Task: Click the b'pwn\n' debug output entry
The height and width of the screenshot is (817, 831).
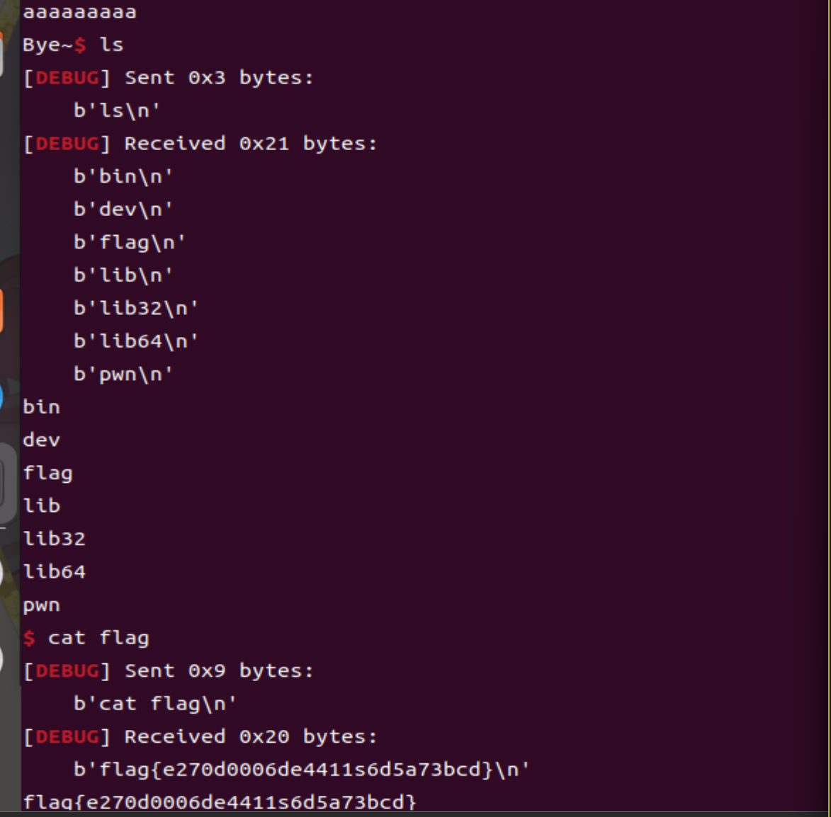Action: pos(123,374)
